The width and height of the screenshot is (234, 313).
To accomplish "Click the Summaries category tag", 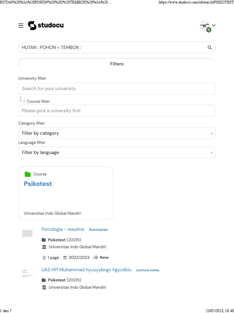I will coord(98,230).
